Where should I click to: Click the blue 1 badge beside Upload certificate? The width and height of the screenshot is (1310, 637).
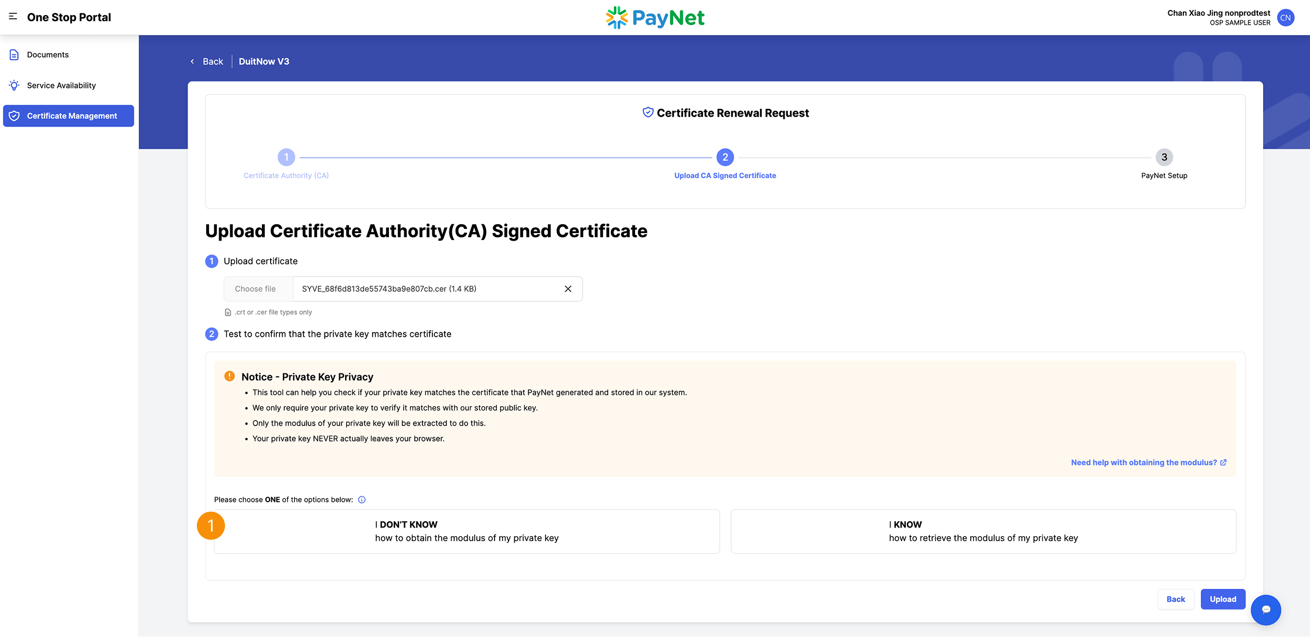pos(211,261)
